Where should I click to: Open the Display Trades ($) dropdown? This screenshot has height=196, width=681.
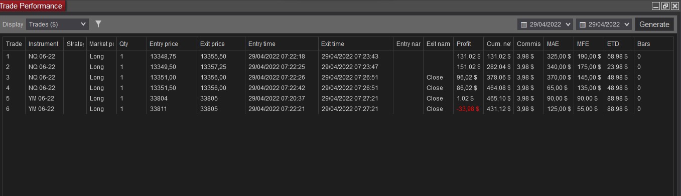(x=57, y=24)
